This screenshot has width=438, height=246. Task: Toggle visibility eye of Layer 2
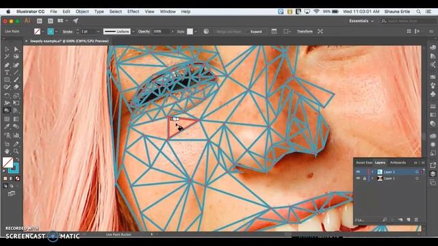point(358,172)
